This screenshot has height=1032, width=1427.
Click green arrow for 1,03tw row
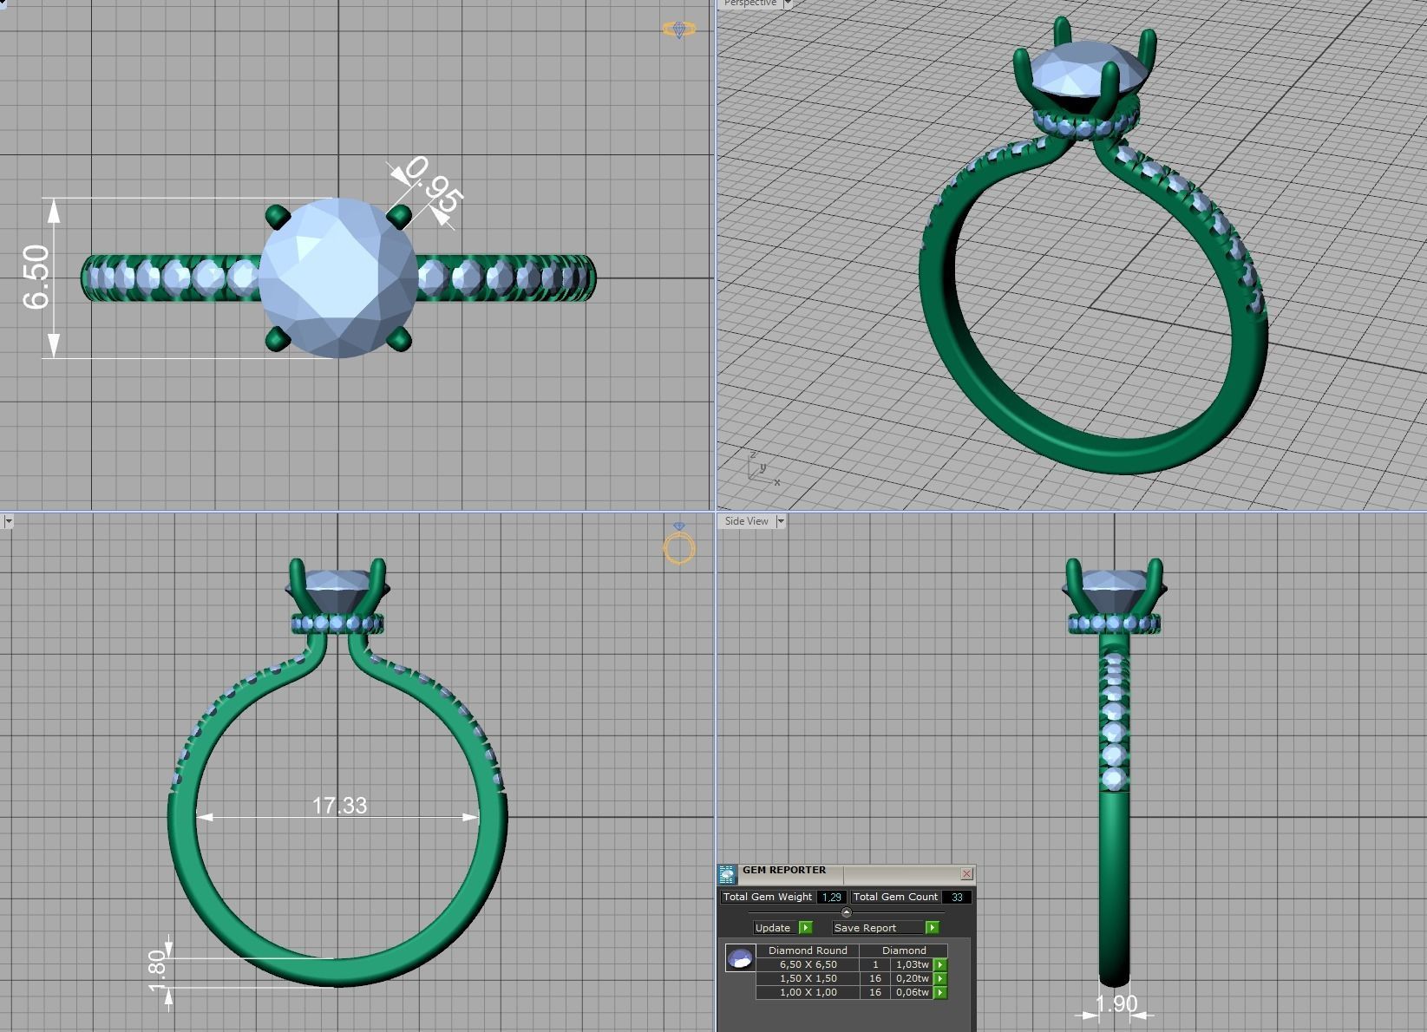point(940,964)
